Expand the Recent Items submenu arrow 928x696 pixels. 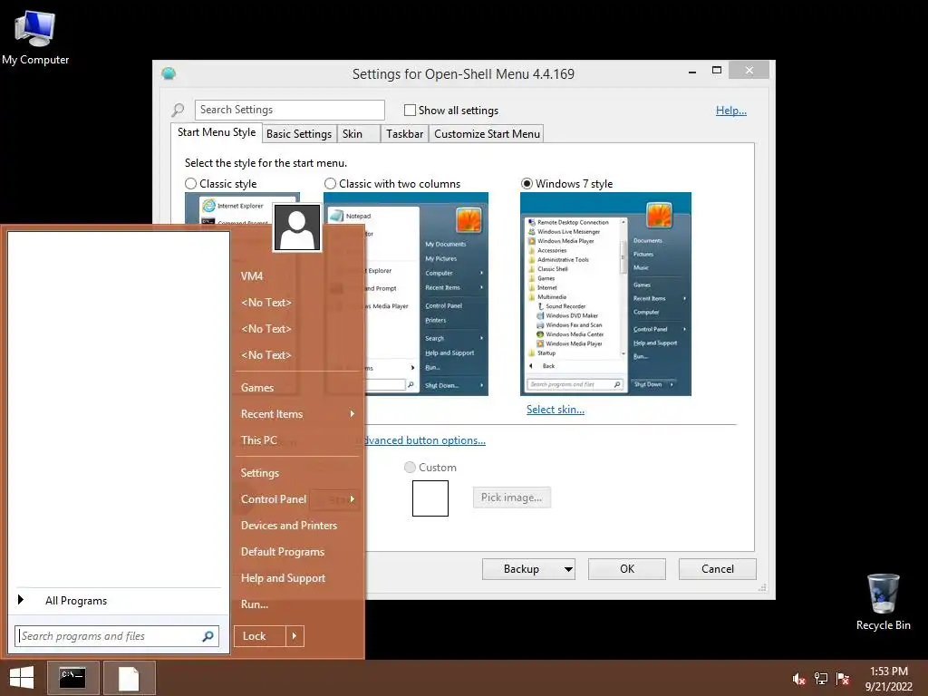pos(353,413)
